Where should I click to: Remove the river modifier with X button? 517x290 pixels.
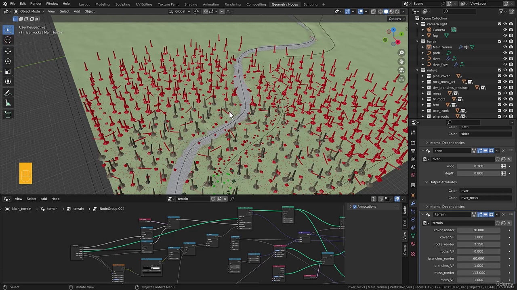pos(503,151)
